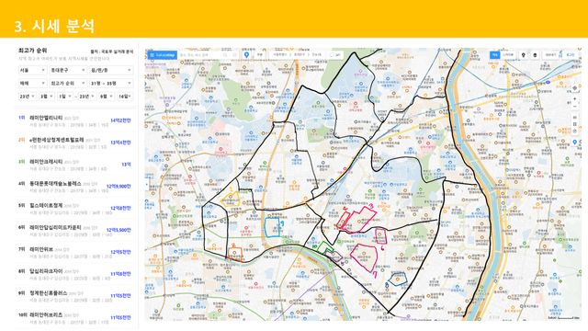This screenshot has width=588, height=331.
Task: Open the end year 23년 dropdown
Action: 87,97
